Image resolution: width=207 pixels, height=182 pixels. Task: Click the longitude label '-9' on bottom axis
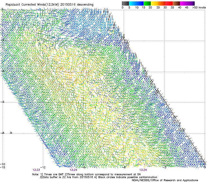pyautogui.click(x=84, y=167)
